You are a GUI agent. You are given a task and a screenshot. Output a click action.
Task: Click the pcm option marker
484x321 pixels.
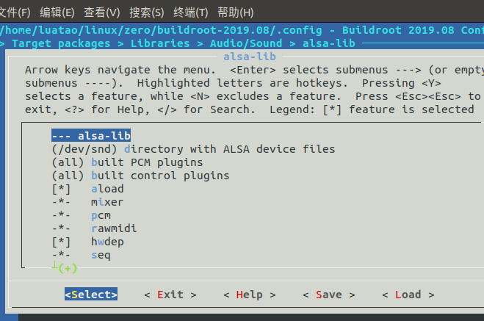coord(61,215)
